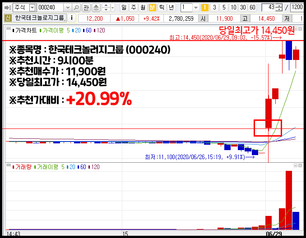Switch chart to 일 daily period
306x238 pixels.
[124, 8]
